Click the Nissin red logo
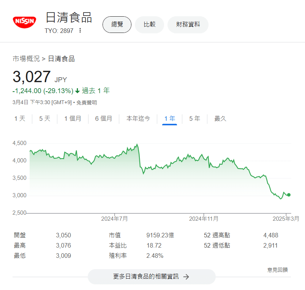This screenshot has height=290, width=305. tap(25, 22)
